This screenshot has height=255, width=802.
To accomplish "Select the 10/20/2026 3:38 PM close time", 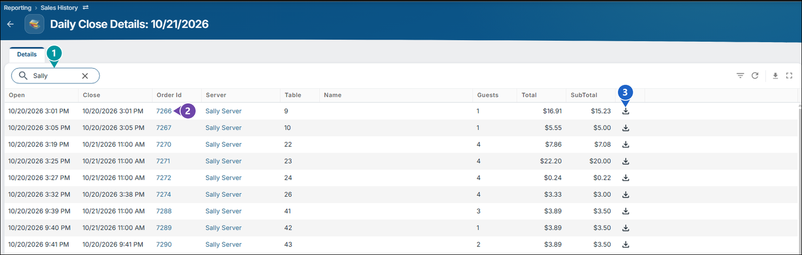I will (114, 195).
